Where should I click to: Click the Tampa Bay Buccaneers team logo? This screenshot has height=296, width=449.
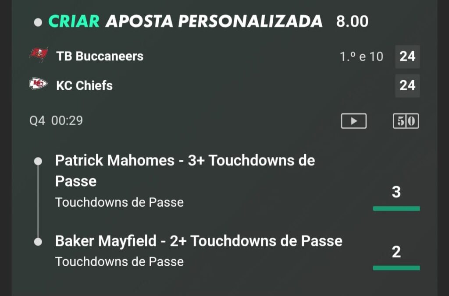tap(39, 55)
